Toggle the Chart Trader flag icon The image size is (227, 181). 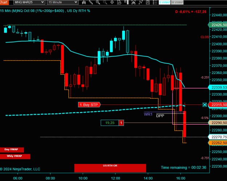126,2
